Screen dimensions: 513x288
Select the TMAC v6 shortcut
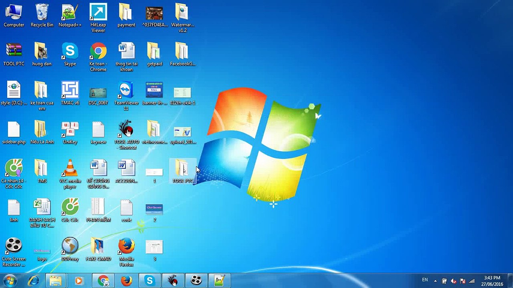tap(70, 94)
